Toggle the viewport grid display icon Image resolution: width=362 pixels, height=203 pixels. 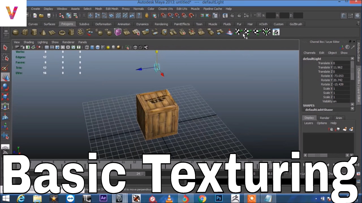tap(47, 47)
